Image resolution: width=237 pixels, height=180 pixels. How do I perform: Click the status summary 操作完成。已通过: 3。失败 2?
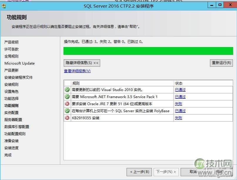pyautogui.click(x=103, y=42)
